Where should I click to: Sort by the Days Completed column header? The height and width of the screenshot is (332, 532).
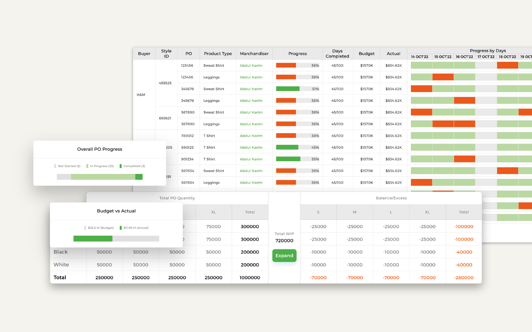coord(337,53)
